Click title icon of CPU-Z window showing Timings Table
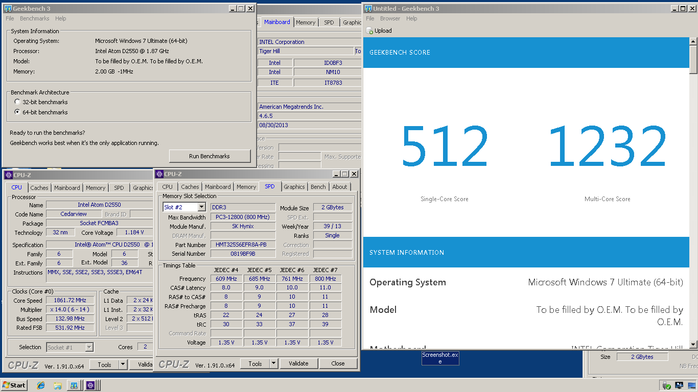The height and width of the screenshot is (392, 698). [159, 174]
